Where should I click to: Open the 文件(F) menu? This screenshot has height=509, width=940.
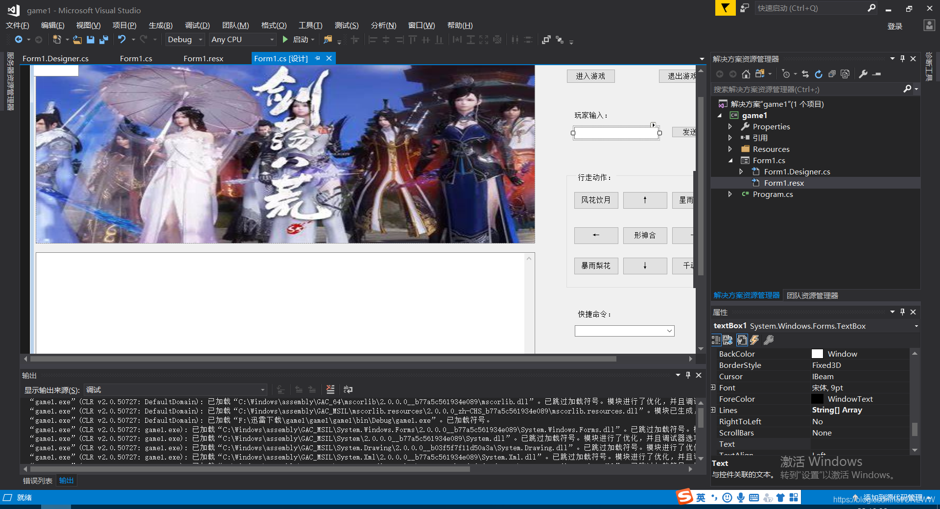click(x=18, y=25)
